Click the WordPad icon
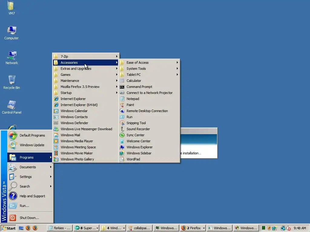Image resolution: width=310 pixels, height=232 pixels. [x=122, y=159]
